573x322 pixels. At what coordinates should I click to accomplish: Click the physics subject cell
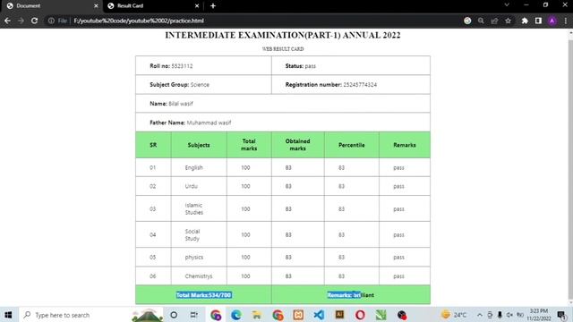(199, 257)
